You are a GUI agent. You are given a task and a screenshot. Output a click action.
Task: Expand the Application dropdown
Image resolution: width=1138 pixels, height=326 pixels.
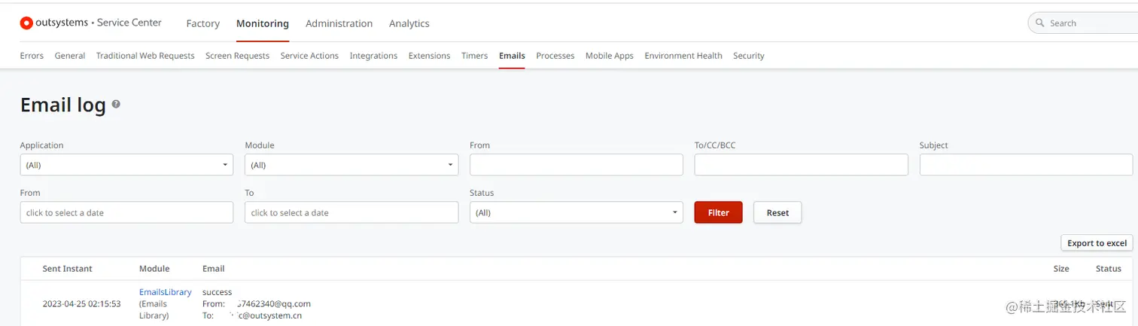point(126,165)
